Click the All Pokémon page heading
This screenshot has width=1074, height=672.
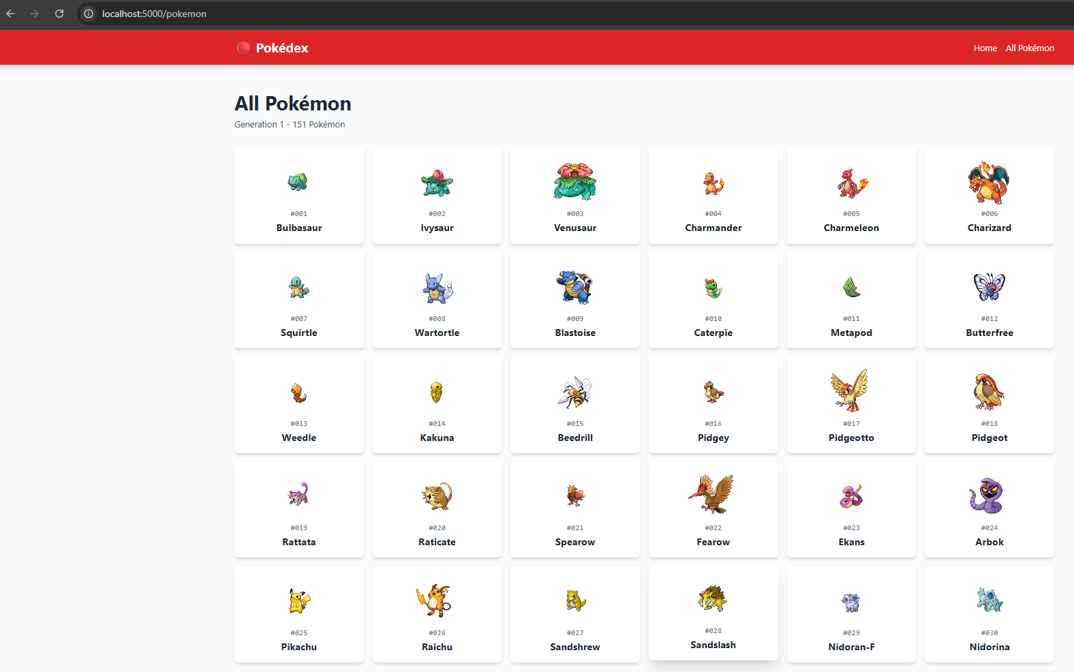click(293, 104)
